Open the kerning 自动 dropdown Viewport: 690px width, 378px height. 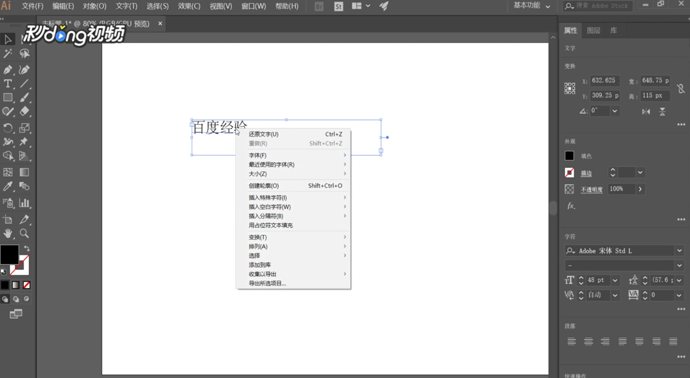pos(615,295)
